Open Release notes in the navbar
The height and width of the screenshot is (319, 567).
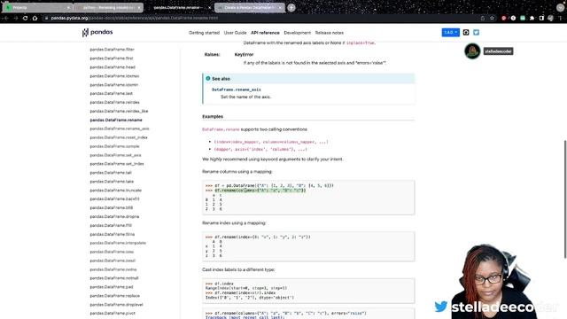329,33
